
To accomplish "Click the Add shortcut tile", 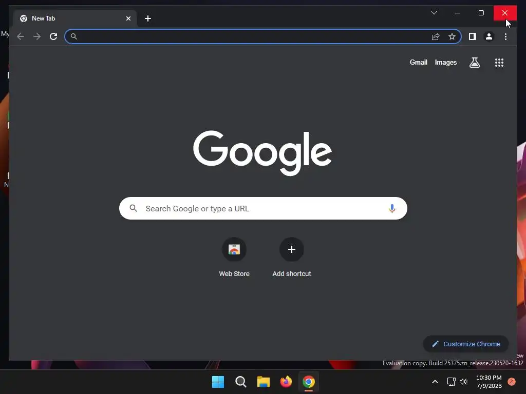I will tap(292, 258).
